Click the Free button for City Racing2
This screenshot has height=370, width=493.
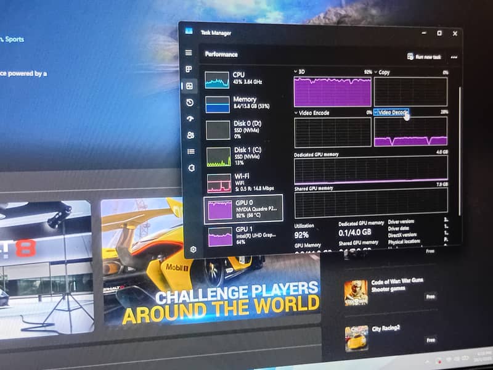(431, 340)
